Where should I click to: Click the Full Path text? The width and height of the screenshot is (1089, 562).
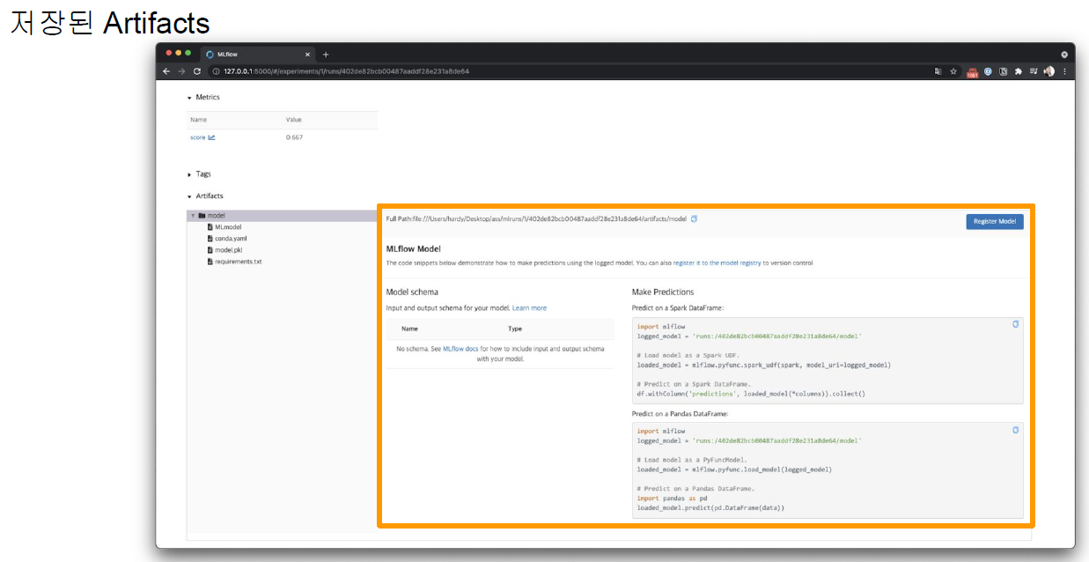(x=536, y=218)
